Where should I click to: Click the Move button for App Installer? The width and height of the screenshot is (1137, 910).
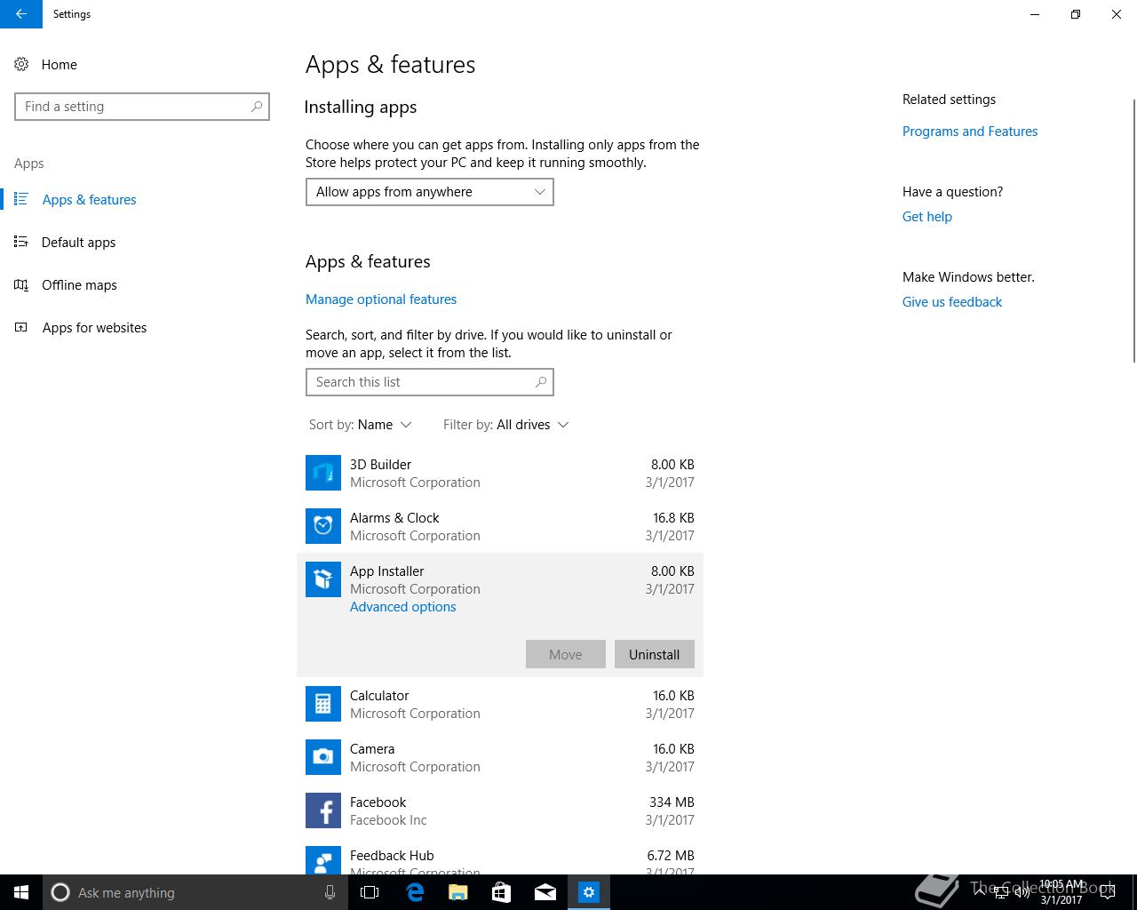(x=566, y=654)
